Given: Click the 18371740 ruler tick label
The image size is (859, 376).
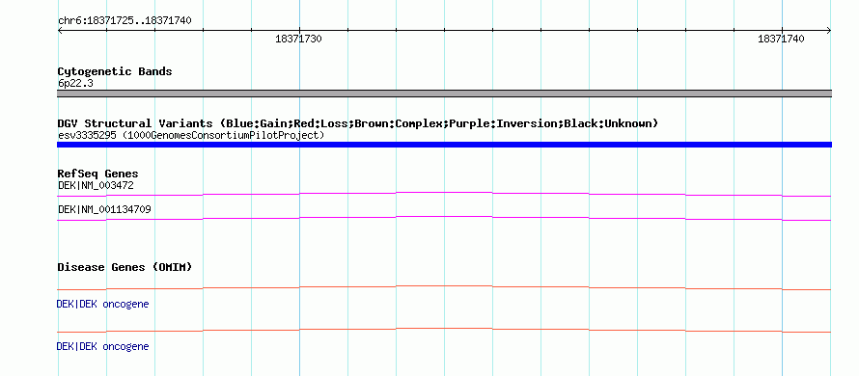Looking at the screenshot, I should [x=781, y=39].
